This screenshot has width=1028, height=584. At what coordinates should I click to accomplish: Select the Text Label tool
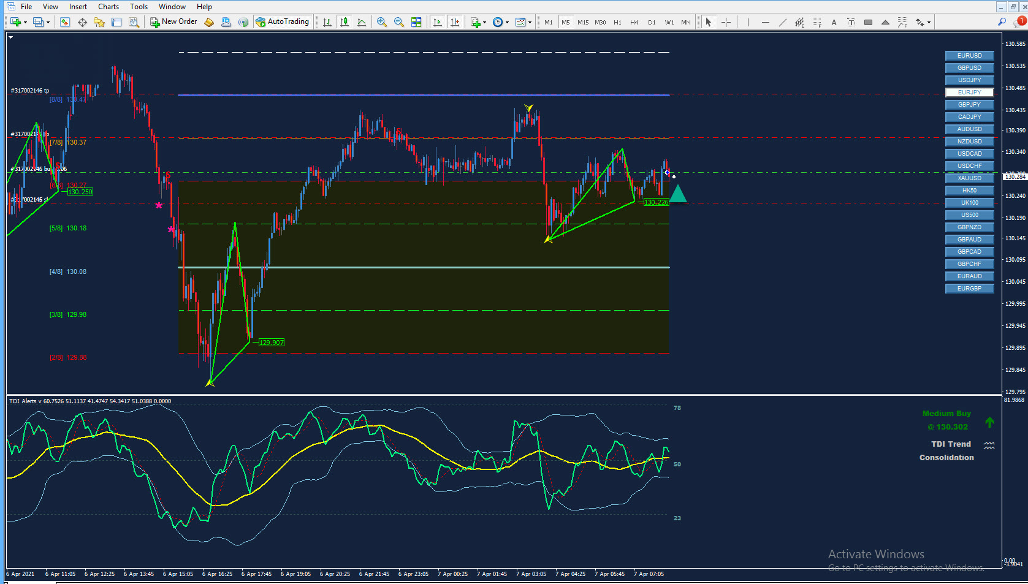click(851, 22)
